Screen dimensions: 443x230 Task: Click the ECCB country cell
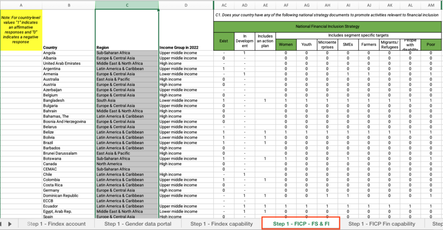coord(69,201)
